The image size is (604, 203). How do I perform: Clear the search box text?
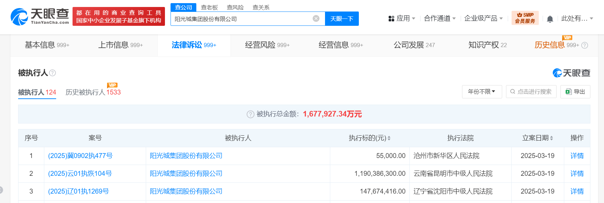click(316, 18)
